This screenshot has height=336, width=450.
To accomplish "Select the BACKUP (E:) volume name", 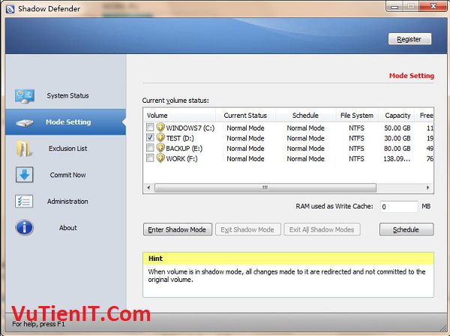I will [184, 148].
